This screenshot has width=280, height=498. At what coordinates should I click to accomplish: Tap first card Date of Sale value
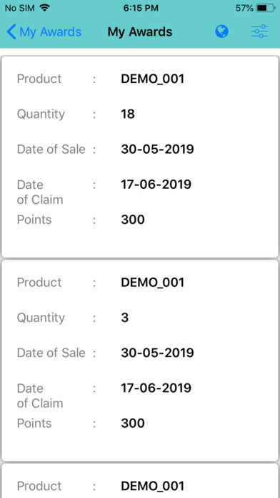(157, 149)
